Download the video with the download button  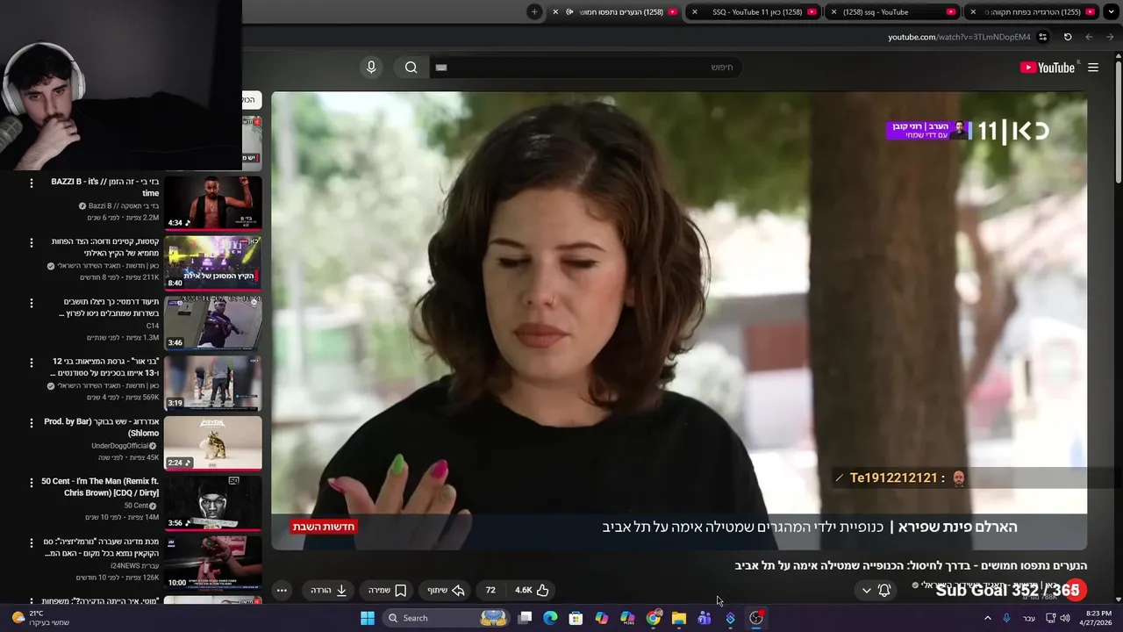(x=329, y=590)
